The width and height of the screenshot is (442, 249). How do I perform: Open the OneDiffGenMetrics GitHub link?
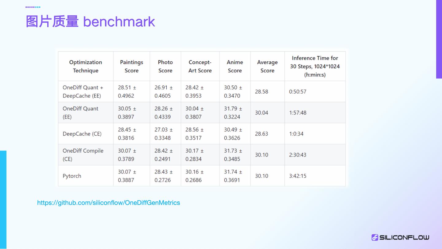[109, 203]
